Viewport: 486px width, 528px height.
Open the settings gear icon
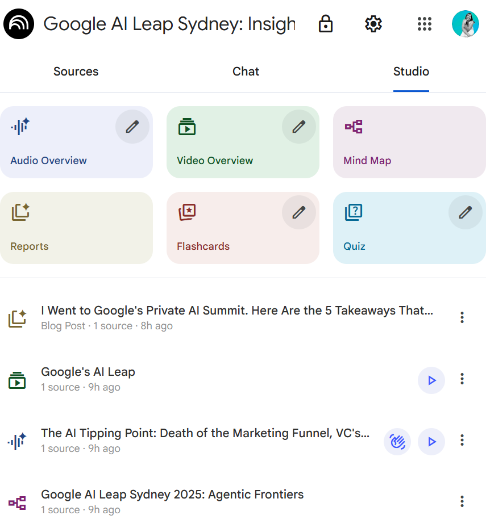(373, 24)
